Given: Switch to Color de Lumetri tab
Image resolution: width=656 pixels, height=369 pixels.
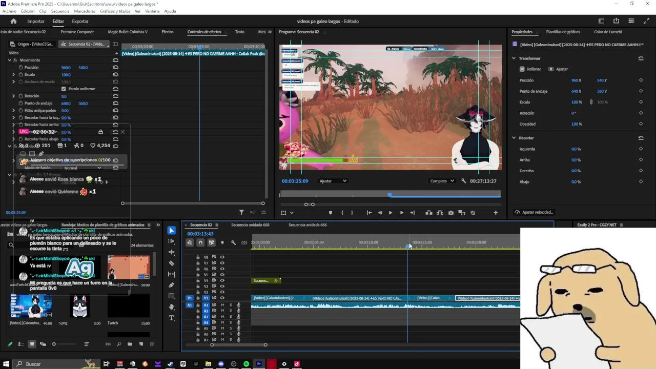Looking at the screenshot, I should 608,32.
